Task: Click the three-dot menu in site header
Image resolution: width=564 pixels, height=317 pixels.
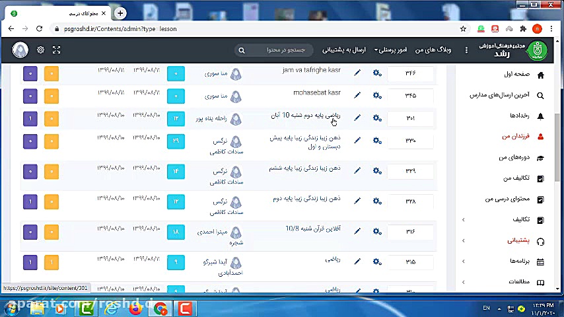Action: pyautogui.click(x=466, y=50)
